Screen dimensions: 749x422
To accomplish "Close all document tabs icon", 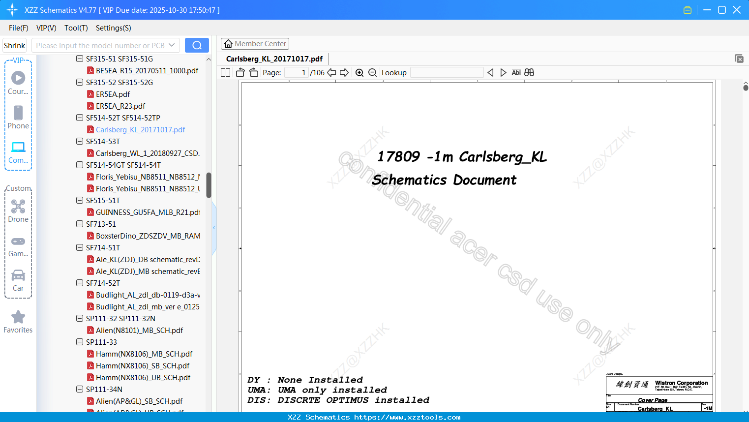I will [739, 59].
